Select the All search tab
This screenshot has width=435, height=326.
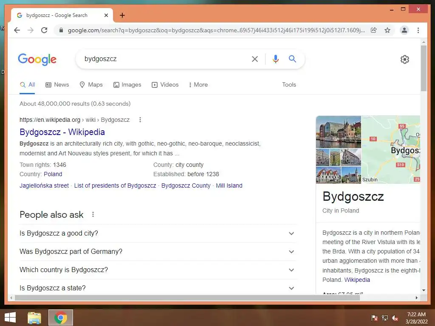[x=27, y=85]
